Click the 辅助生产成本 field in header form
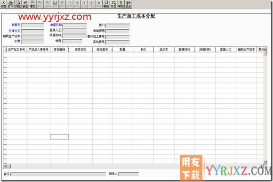273x182 pixels. (x=32, y=37)
